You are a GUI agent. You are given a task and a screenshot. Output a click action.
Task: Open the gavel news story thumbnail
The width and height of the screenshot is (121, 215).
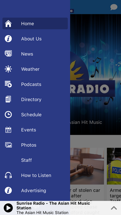87,166
